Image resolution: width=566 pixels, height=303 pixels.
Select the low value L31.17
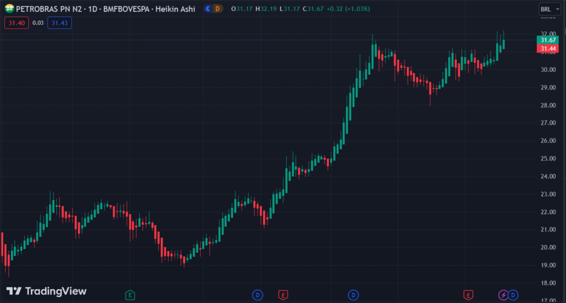click(290, 9)
